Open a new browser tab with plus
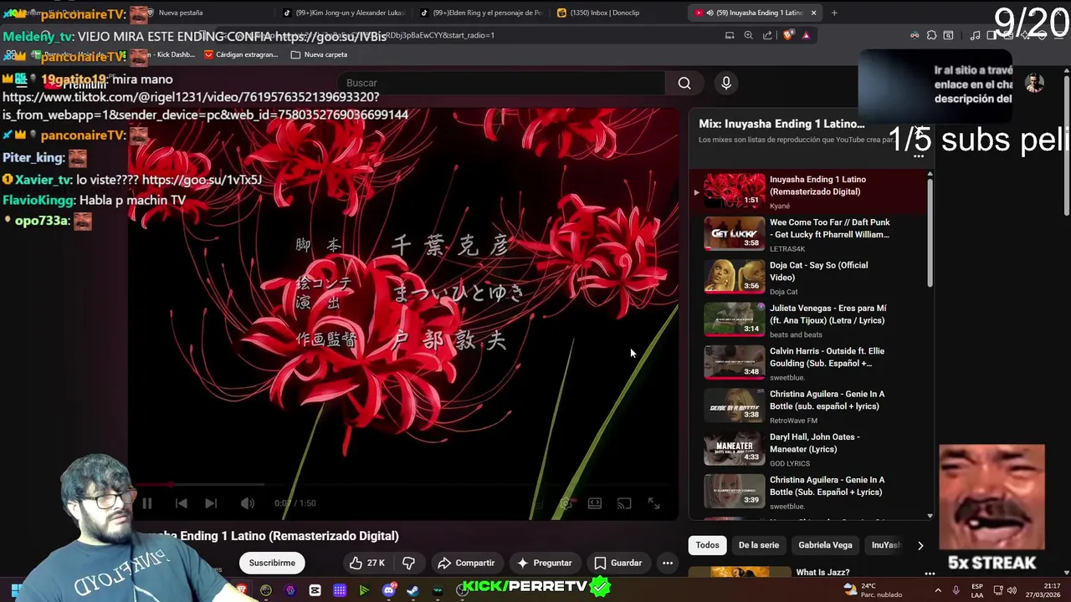Screen dimensions: 1071x602 click(834, 13)
